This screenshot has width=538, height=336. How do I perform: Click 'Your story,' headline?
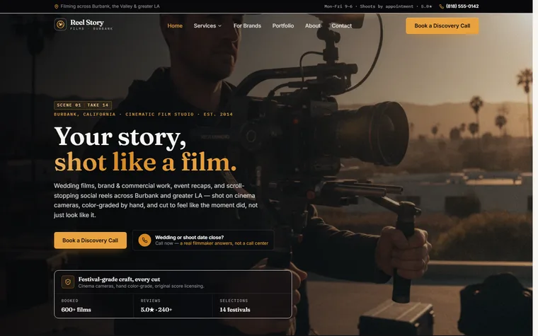tap(120, 137)
